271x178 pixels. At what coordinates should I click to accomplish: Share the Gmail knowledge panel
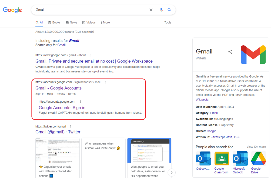(x=230, y=52)
